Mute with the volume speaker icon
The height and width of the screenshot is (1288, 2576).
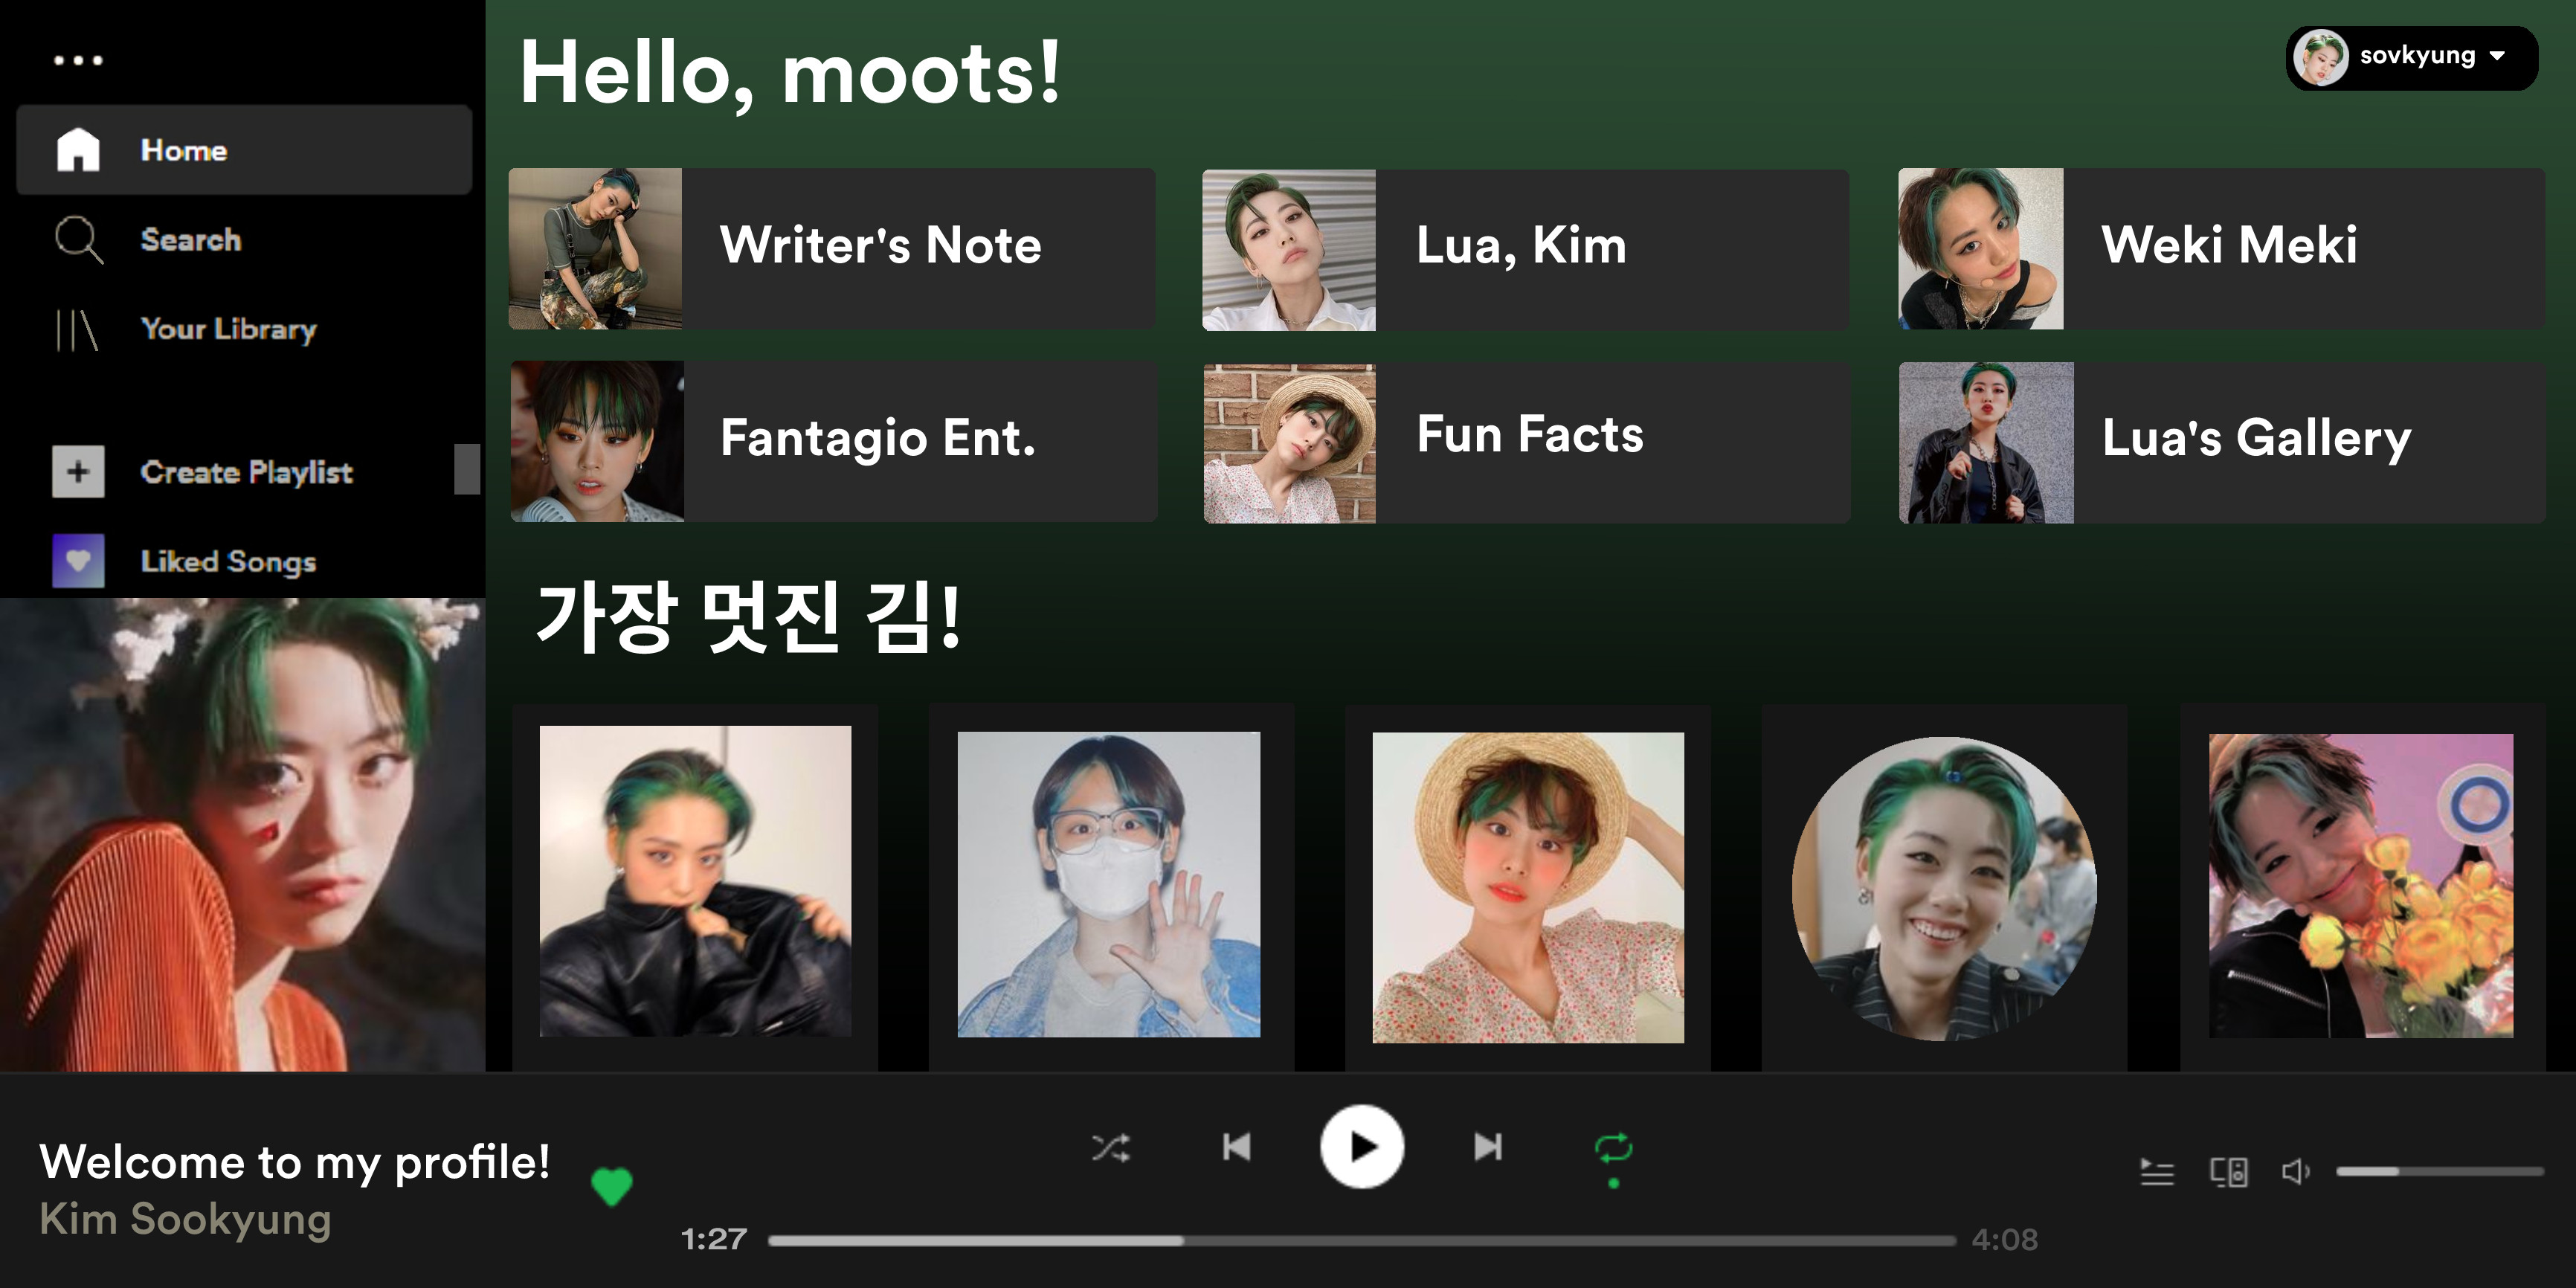2296,1171
